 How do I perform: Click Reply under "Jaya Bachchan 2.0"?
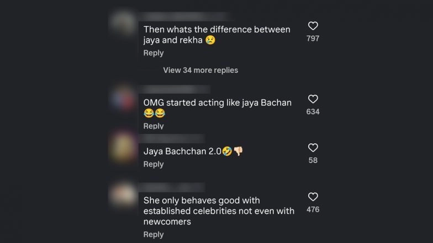tap(154, 164)
